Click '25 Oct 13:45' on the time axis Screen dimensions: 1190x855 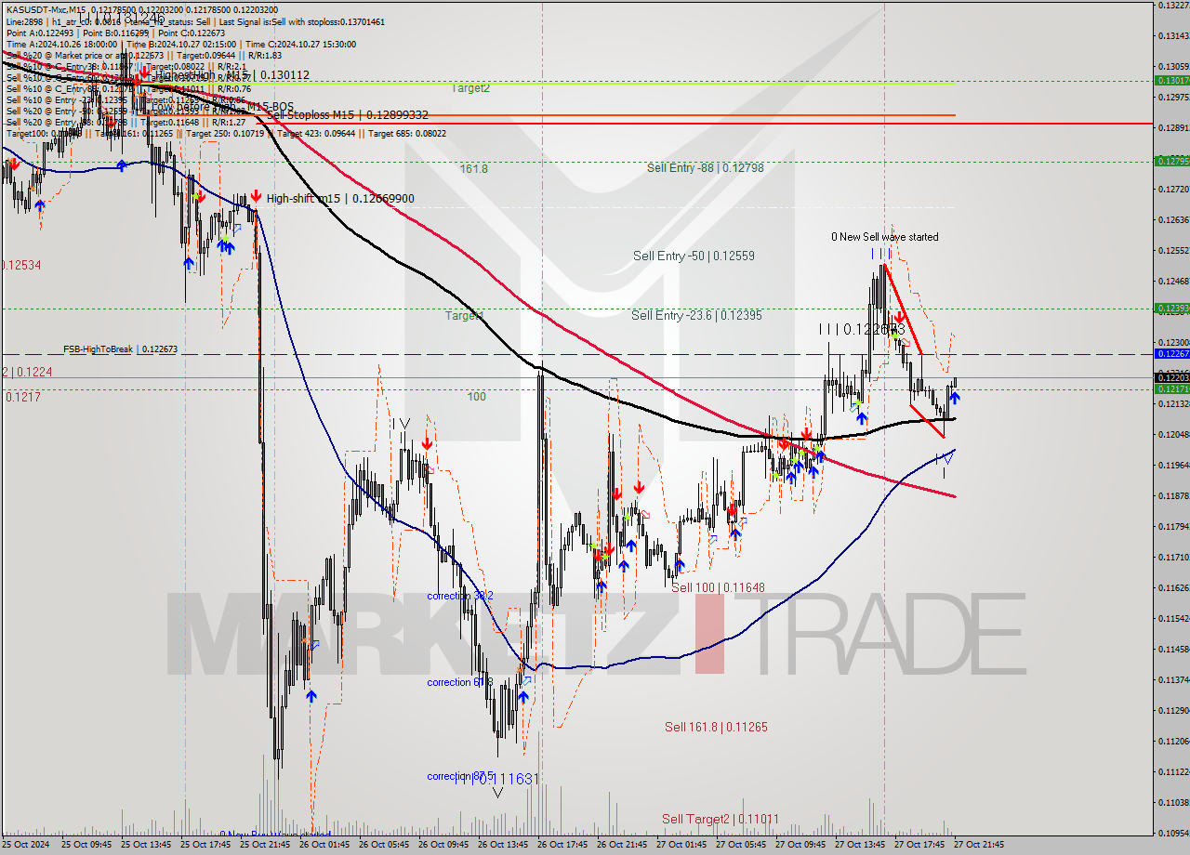pyautogui.click(x=144, y=846)
